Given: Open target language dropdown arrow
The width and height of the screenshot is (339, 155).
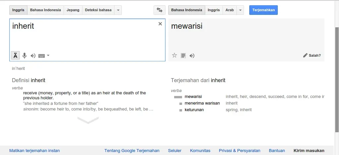Looking at the screenshot, I should click(x=241, y=10).
